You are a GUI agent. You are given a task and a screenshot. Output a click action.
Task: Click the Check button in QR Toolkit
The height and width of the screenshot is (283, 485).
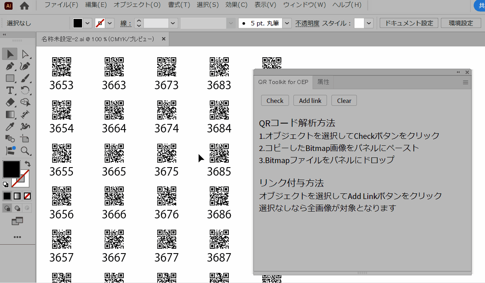tap(275, 101)
